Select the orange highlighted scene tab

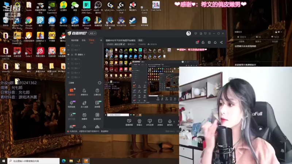[92, 40]
